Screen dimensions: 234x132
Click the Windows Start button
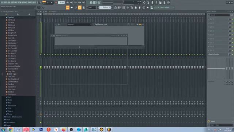click(3, 129)
